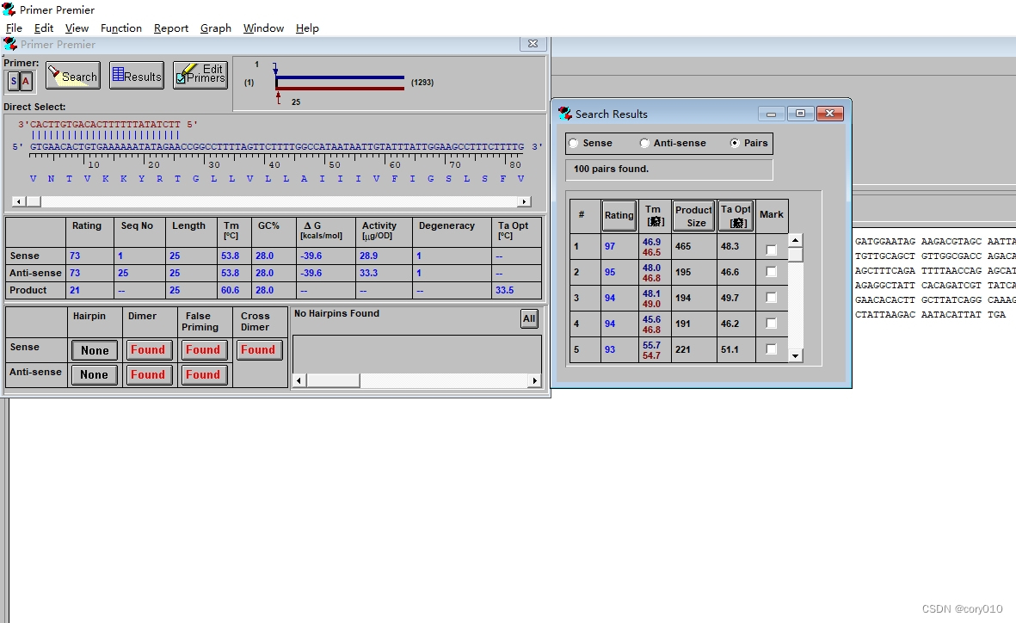Screen dimensions: 1016x623
Task: Mark primer pair 1 checkbox
Action: point(771,250)
